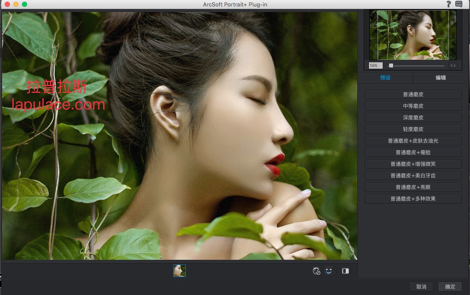The height and width of the screenshot is (295, 470).
Task: Click the zoom slider handle
Action: pos(391,66)
